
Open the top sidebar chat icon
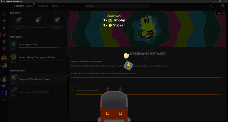(x=4, y=14)
